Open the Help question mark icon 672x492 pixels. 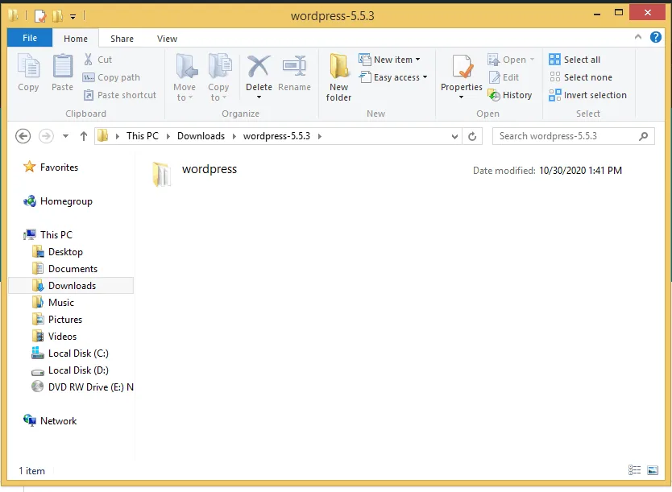(x=655, y=37)
